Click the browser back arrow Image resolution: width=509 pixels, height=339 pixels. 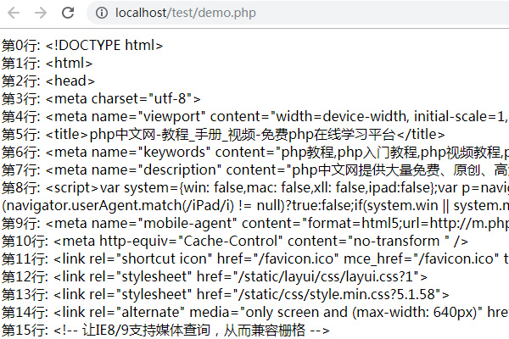[14, 13]
